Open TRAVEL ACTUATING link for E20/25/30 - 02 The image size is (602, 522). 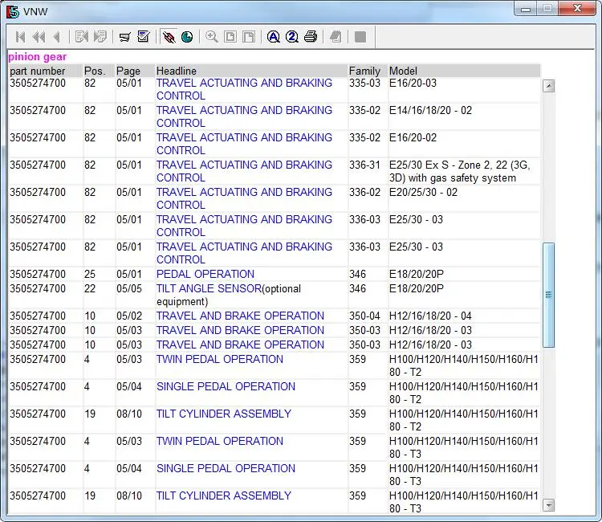244,198
